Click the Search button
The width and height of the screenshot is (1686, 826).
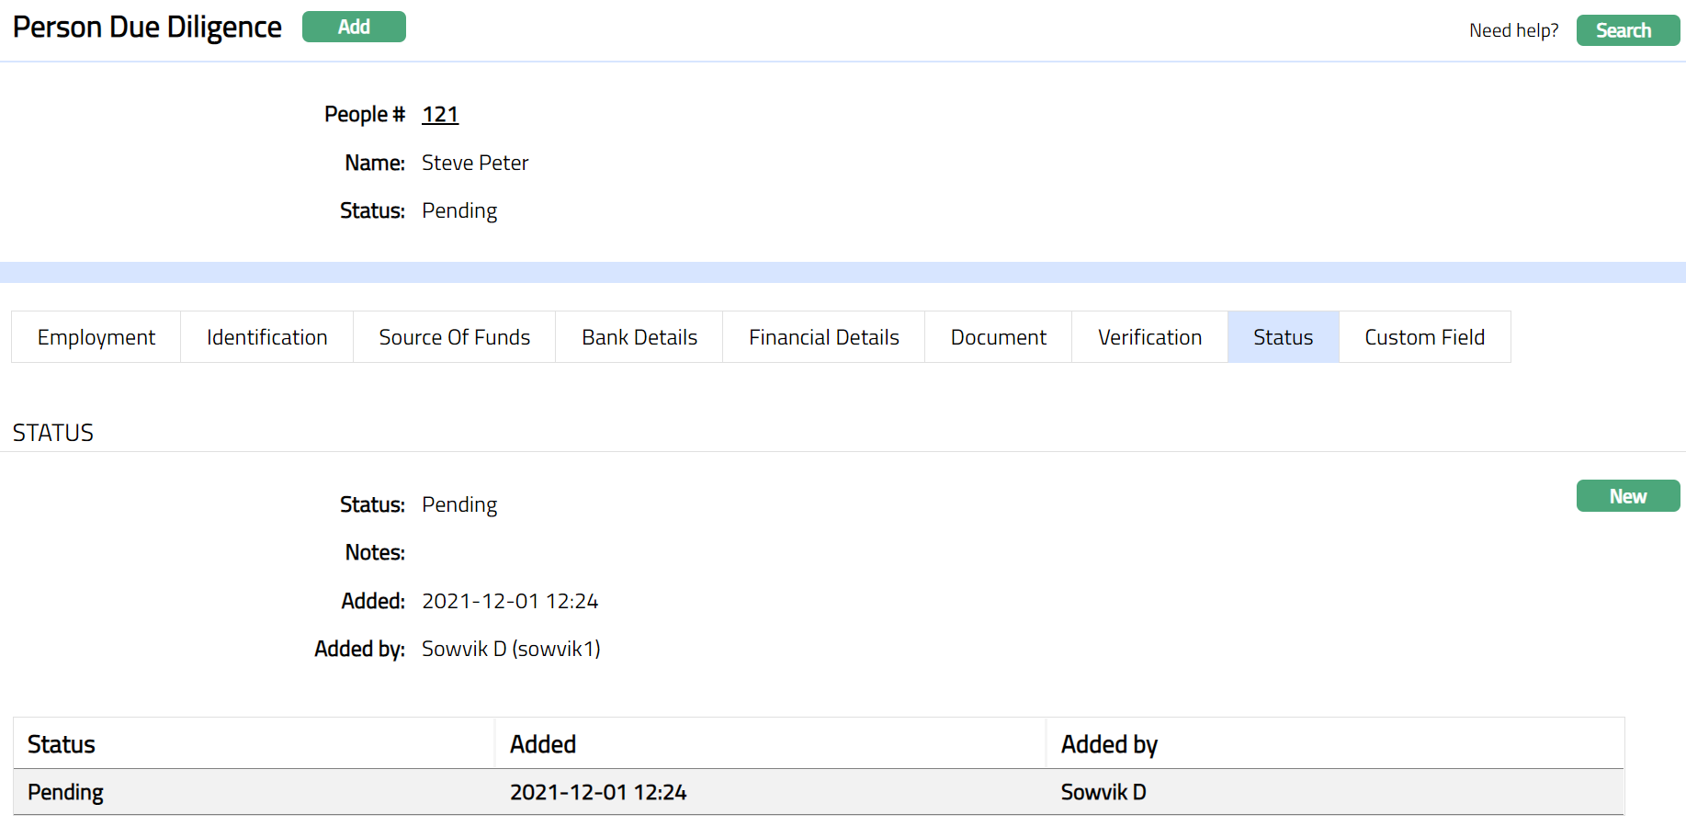pos(1627,30)
